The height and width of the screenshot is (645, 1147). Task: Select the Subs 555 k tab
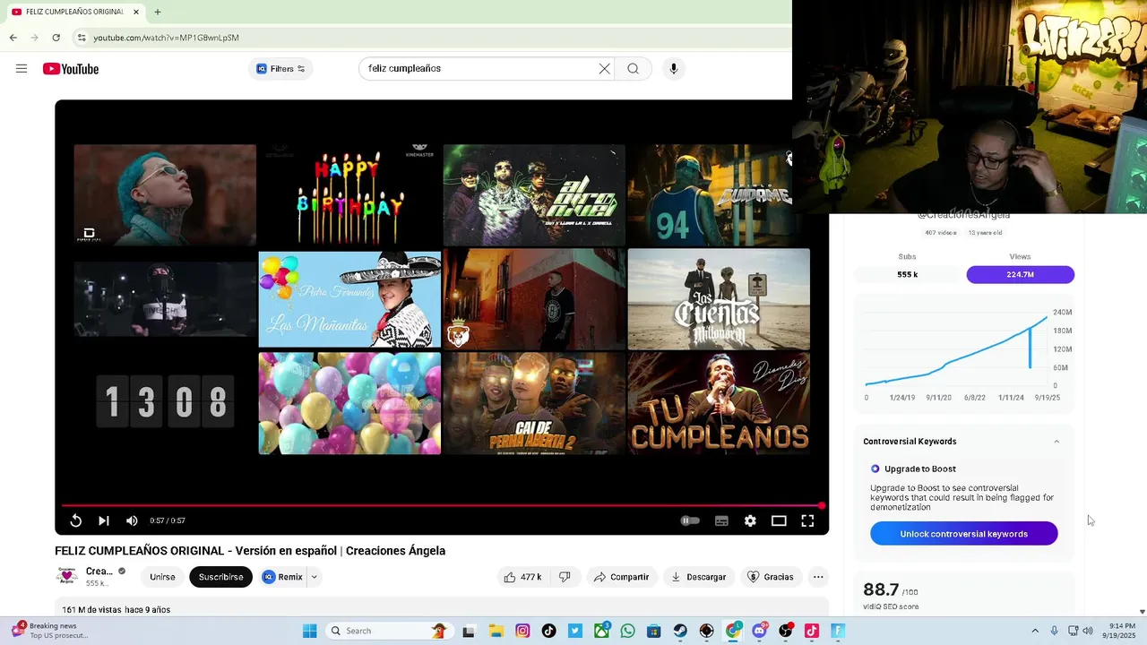[x=908, y=274]
